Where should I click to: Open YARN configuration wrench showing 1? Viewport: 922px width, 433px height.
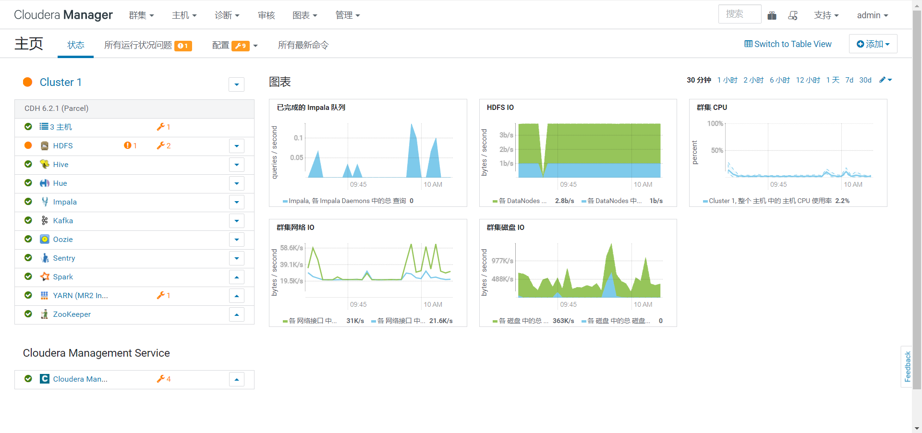(x=164, y=295)
